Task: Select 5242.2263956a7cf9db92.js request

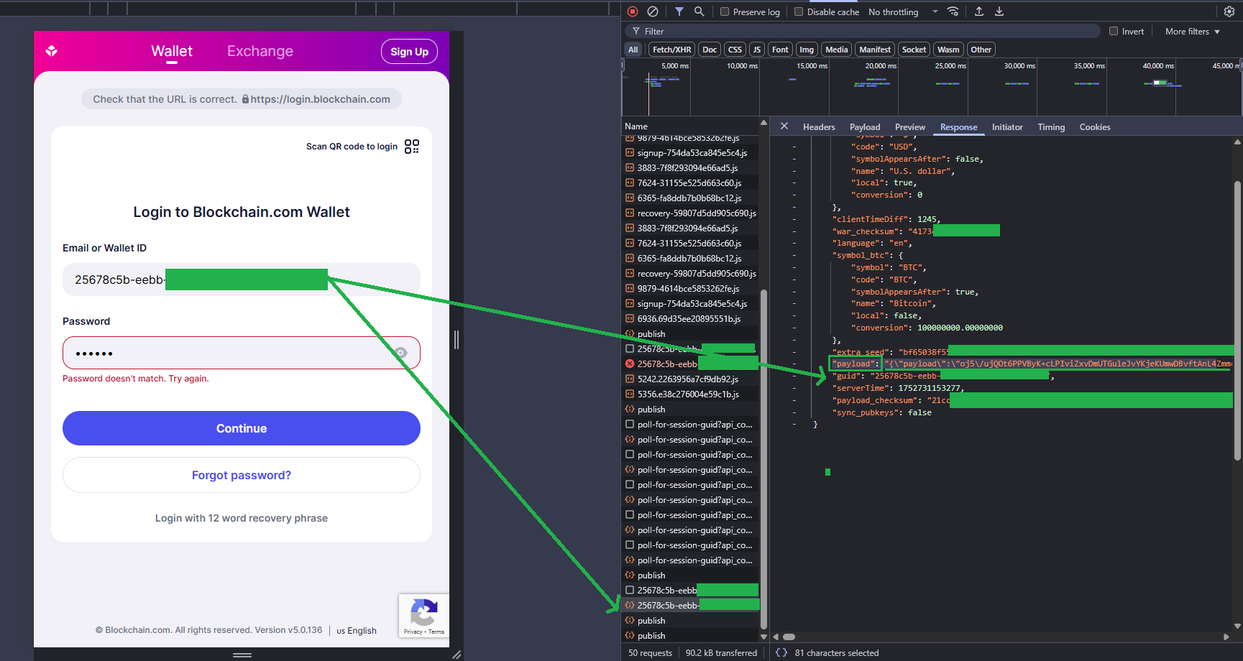Action: (x=690, y=379)
